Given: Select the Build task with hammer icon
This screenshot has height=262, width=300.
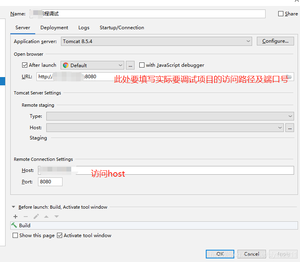Looking at the screenshot, I should coord(25,225).
